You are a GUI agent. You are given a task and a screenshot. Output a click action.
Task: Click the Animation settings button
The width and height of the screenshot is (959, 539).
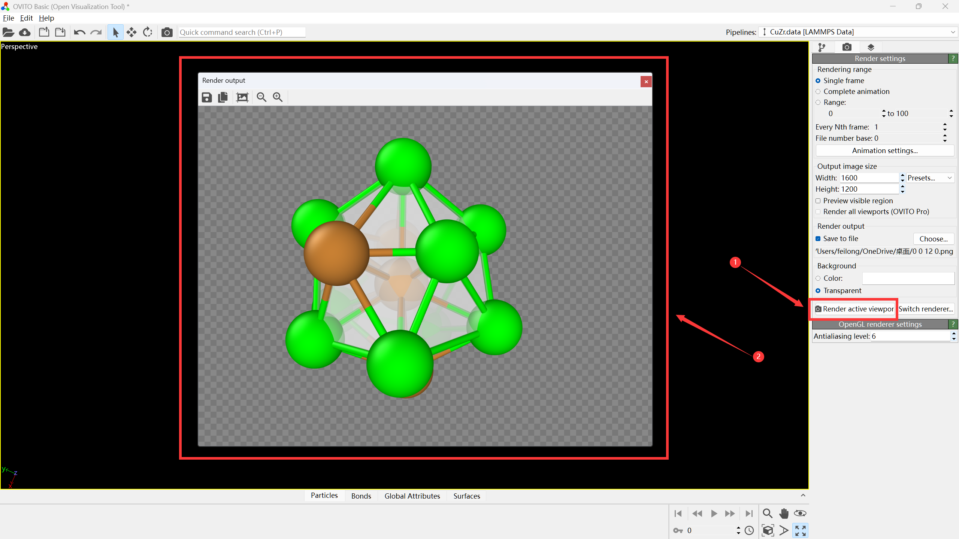click(884, 151)
